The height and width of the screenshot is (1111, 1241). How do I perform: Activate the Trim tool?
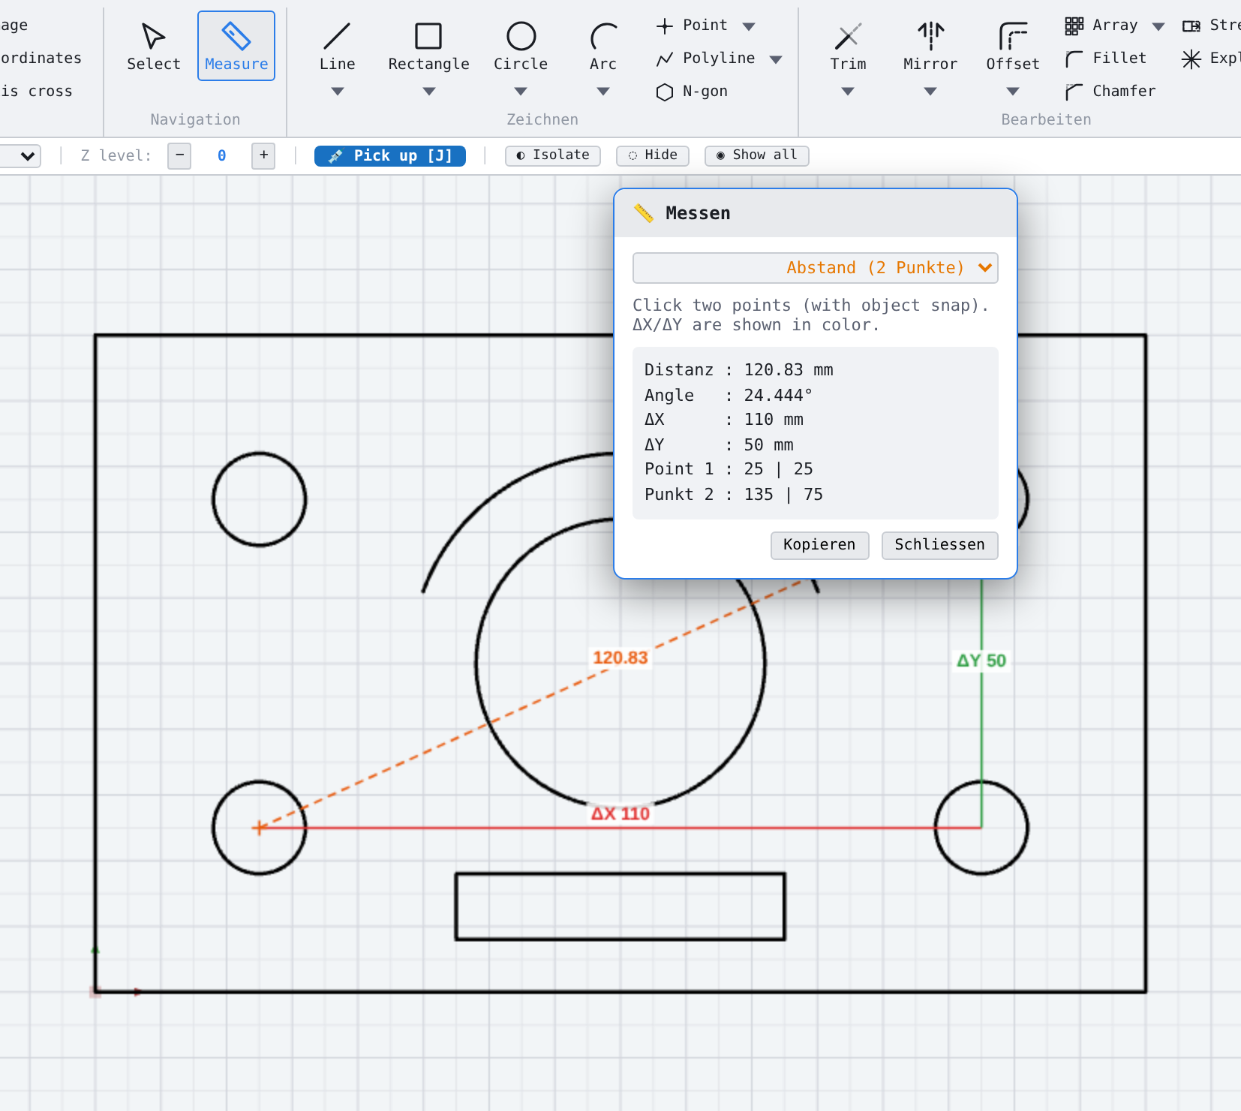tap(848, 46)
